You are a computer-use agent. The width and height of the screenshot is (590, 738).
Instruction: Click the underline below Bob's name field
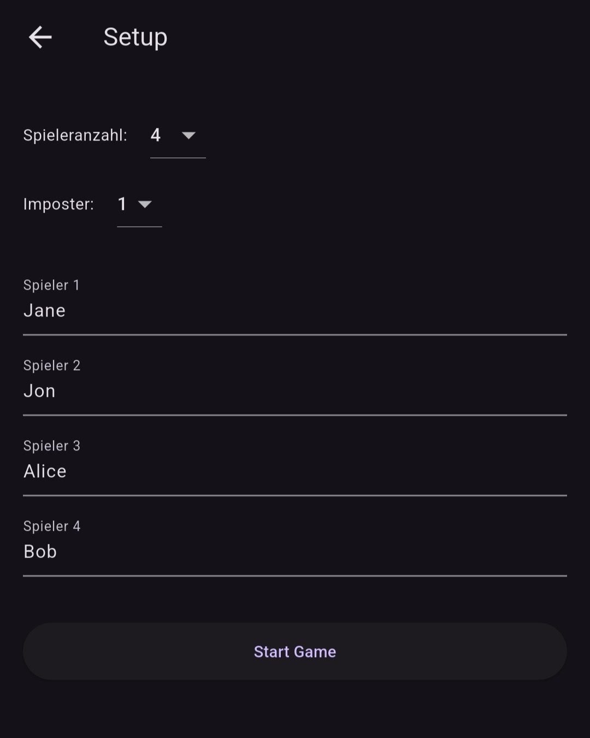[295, 576]
